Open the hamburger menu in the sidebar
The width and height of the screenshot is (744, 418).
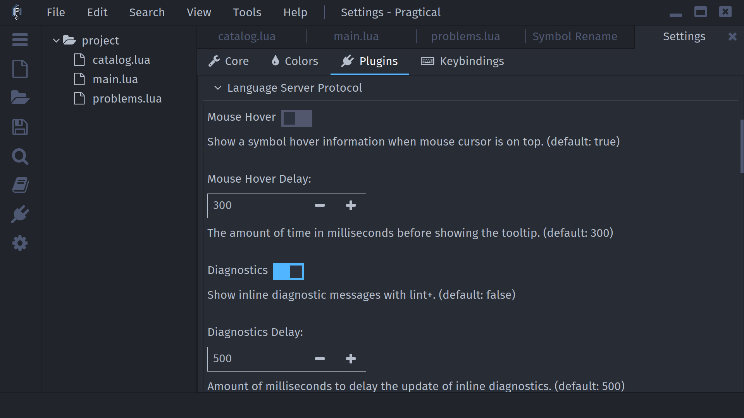click(20, 39)
